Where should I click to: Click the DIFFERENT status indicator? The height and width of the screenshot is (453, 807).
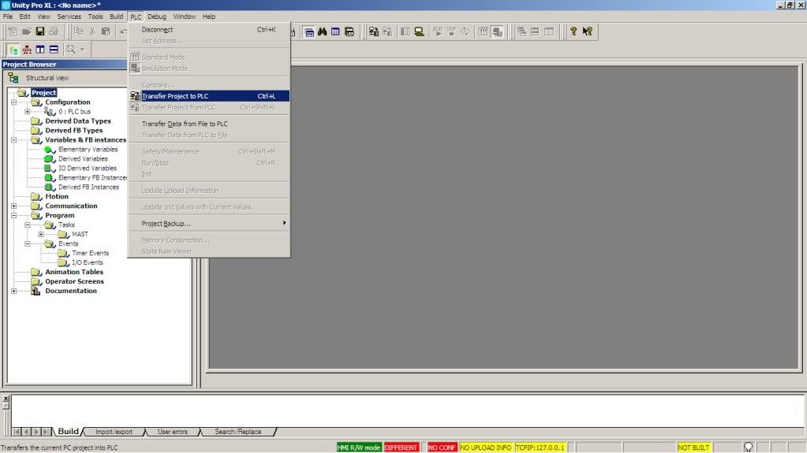tap(401, 447)
